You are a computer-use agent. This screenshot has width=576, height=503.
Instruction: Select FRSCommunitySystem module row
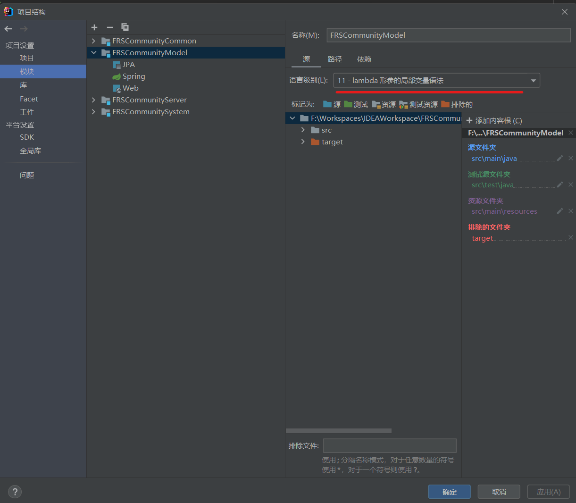pos(186,112)
